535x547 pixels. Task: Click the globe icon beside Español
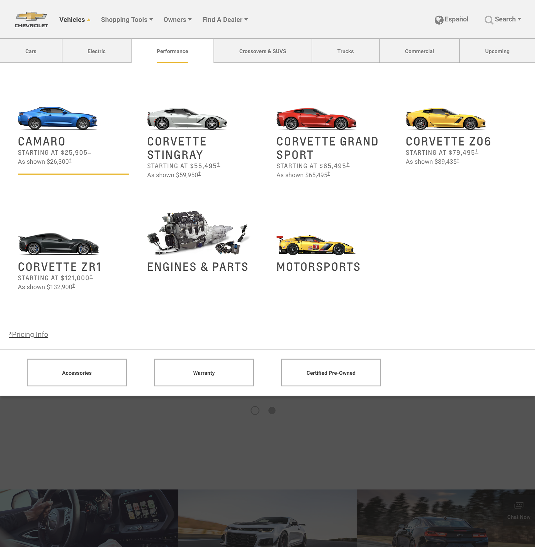(x=439, y=20)
